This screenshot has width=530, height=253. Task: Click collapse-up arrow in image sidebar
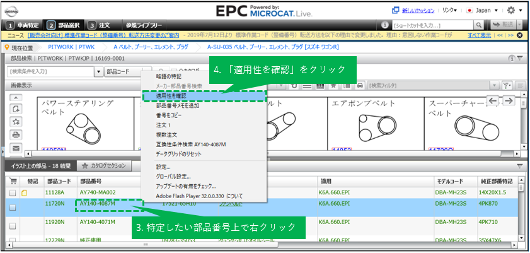[16, 97]
